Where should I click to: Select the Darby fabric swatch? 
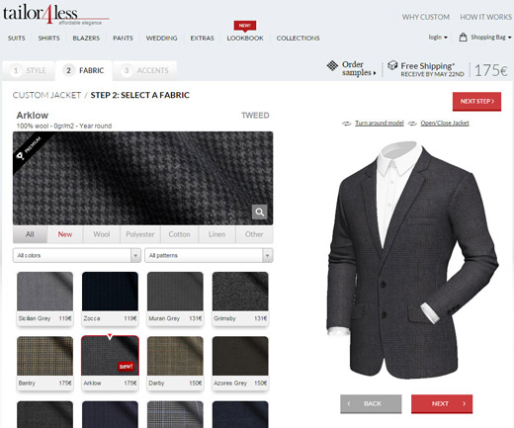(x=175, y=363)
